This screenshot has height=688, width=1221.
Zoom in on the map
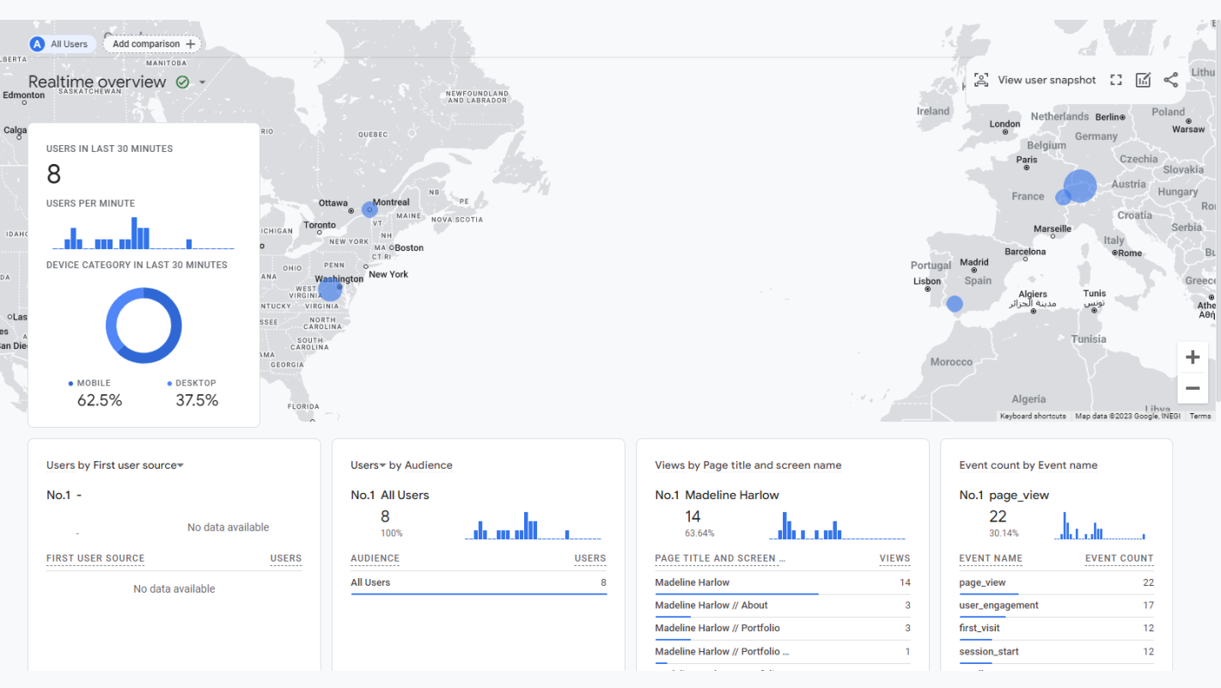click(1193, 357)
